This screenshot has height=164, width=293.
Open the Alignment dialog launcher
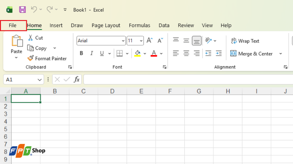point(286,67)
